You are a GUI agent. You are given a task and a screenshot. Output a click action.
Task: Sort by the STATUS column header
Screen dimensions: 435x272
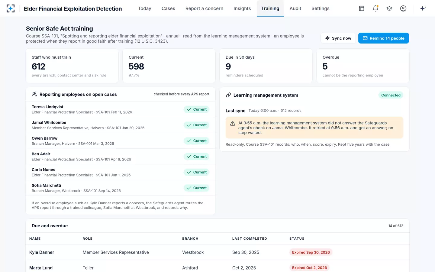(297, 239)
